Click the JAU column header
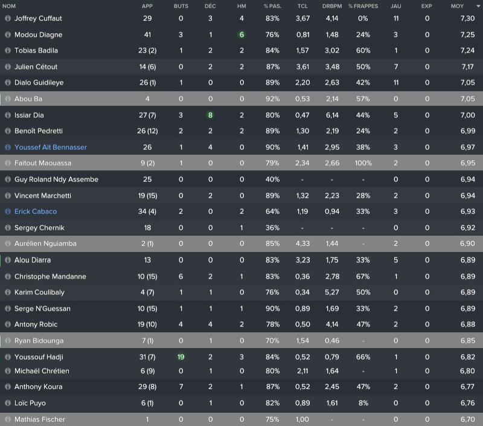Screen dimensions: 483x426 (x=395, y=5)
